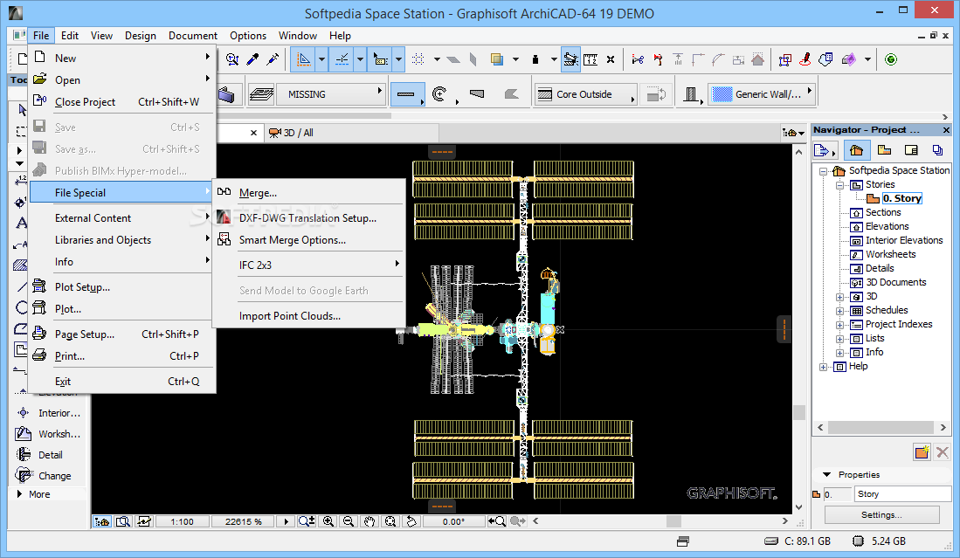
Task: Open the MISSING layer dropdown
Action: click(330, 94)
